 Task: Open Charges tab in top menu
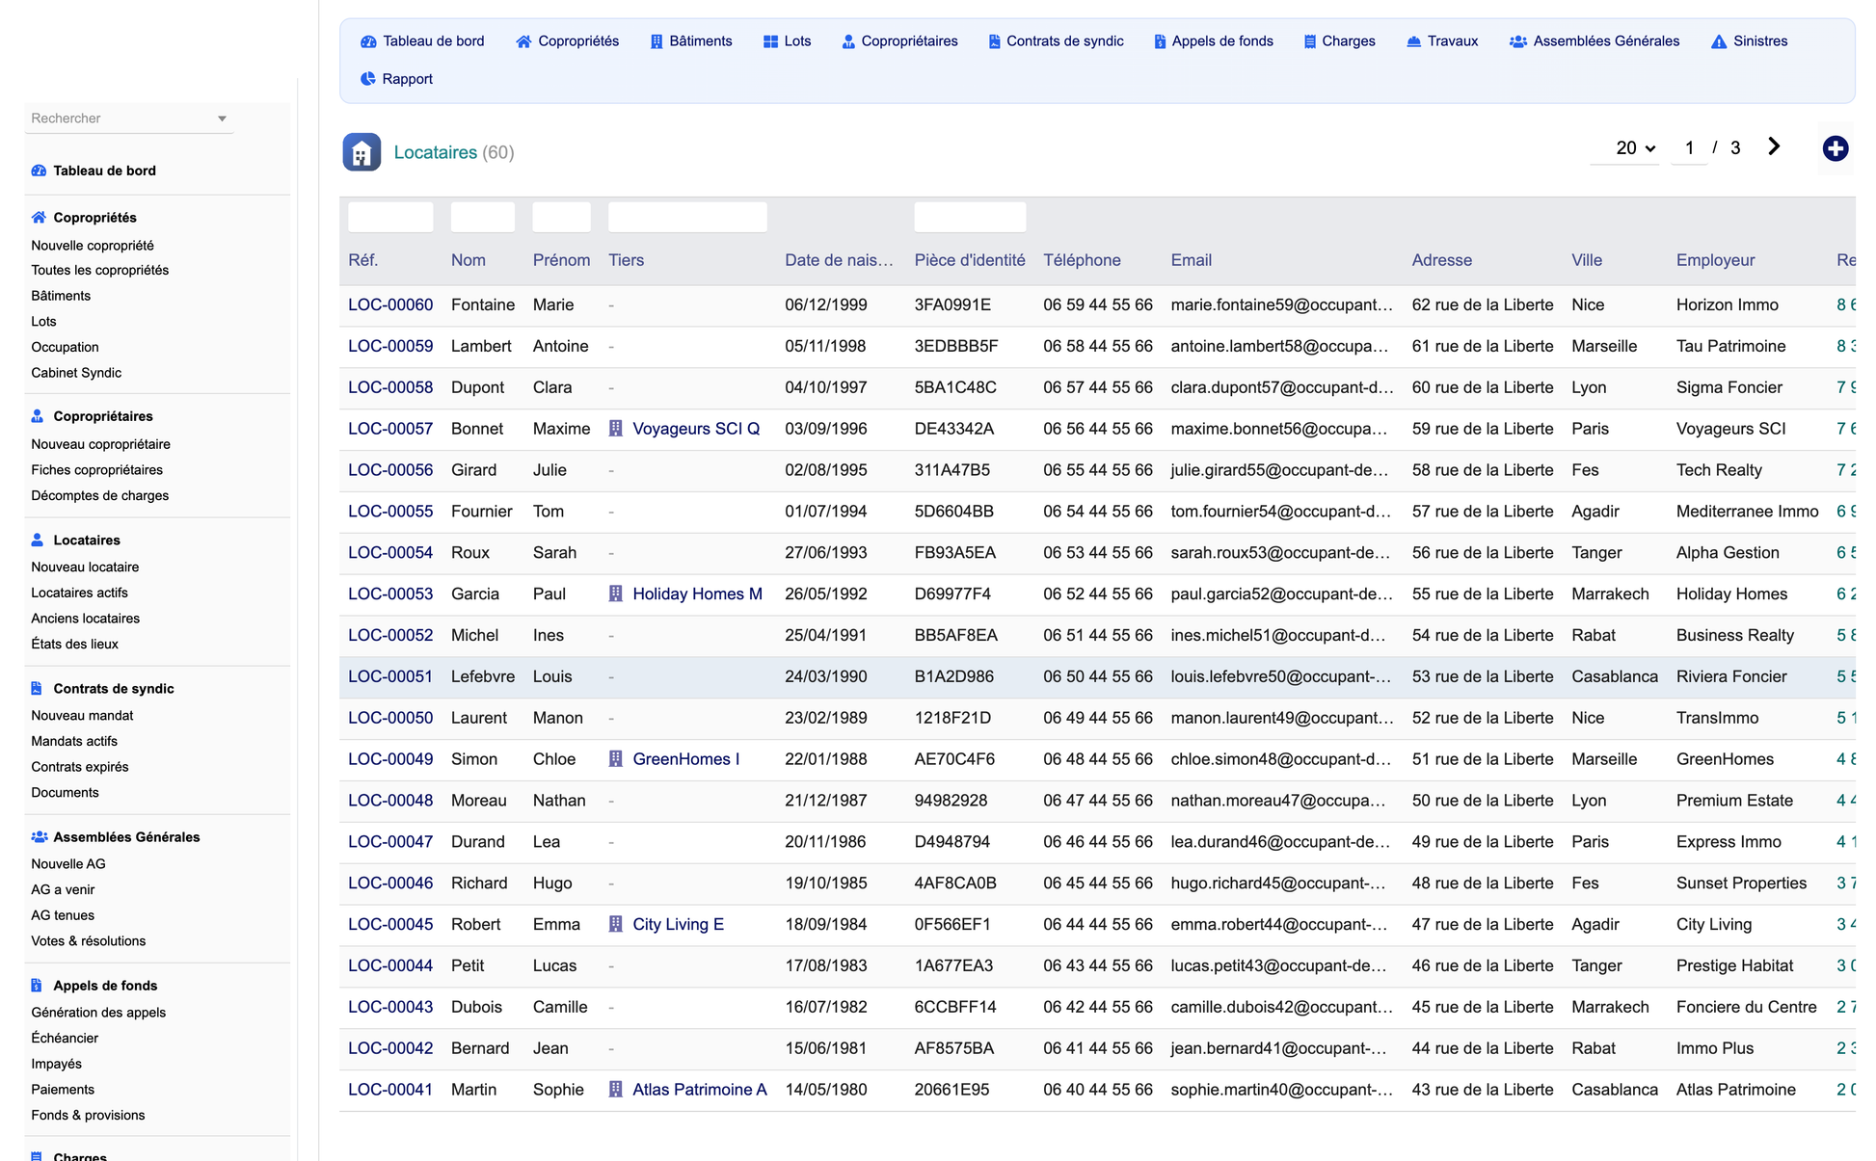pos(1340,41)
